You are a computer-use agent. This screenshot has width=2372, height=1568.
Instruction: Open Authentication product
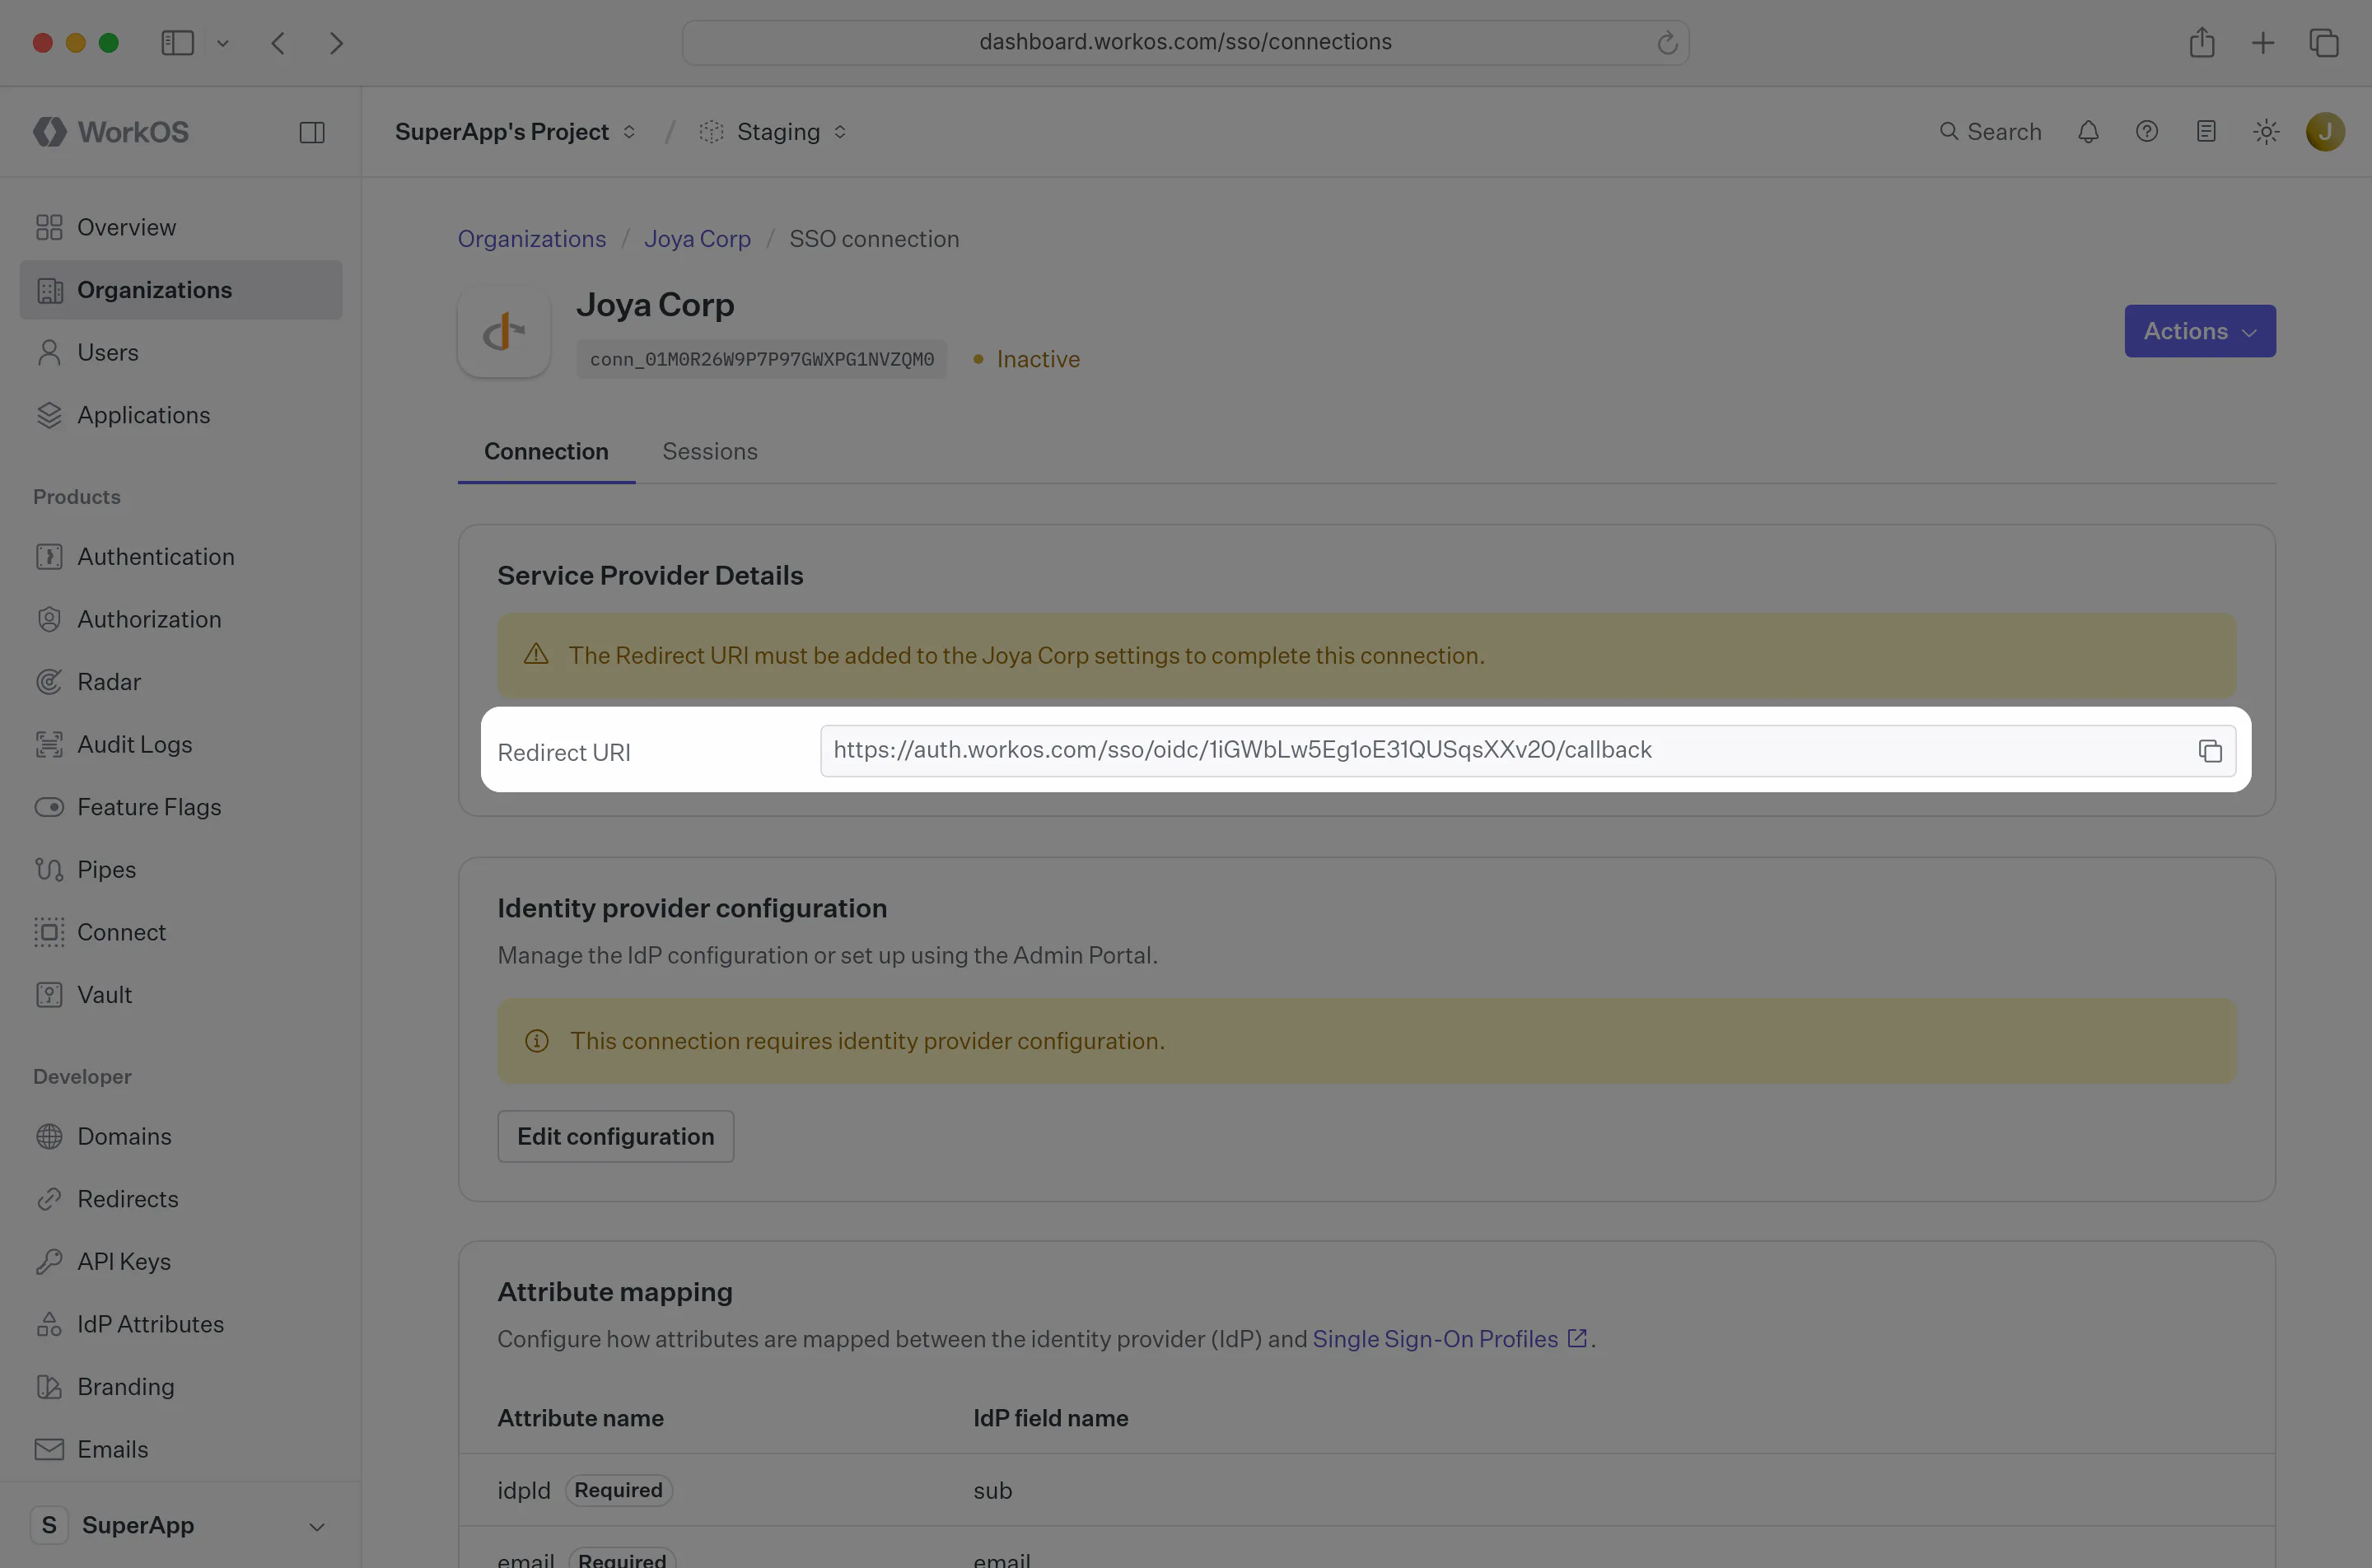pyautogui.click(x=181, y=557)
